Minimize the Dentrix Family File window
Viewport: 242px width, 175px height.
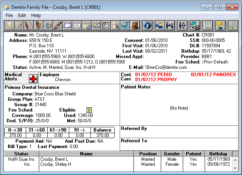[207, 7]
